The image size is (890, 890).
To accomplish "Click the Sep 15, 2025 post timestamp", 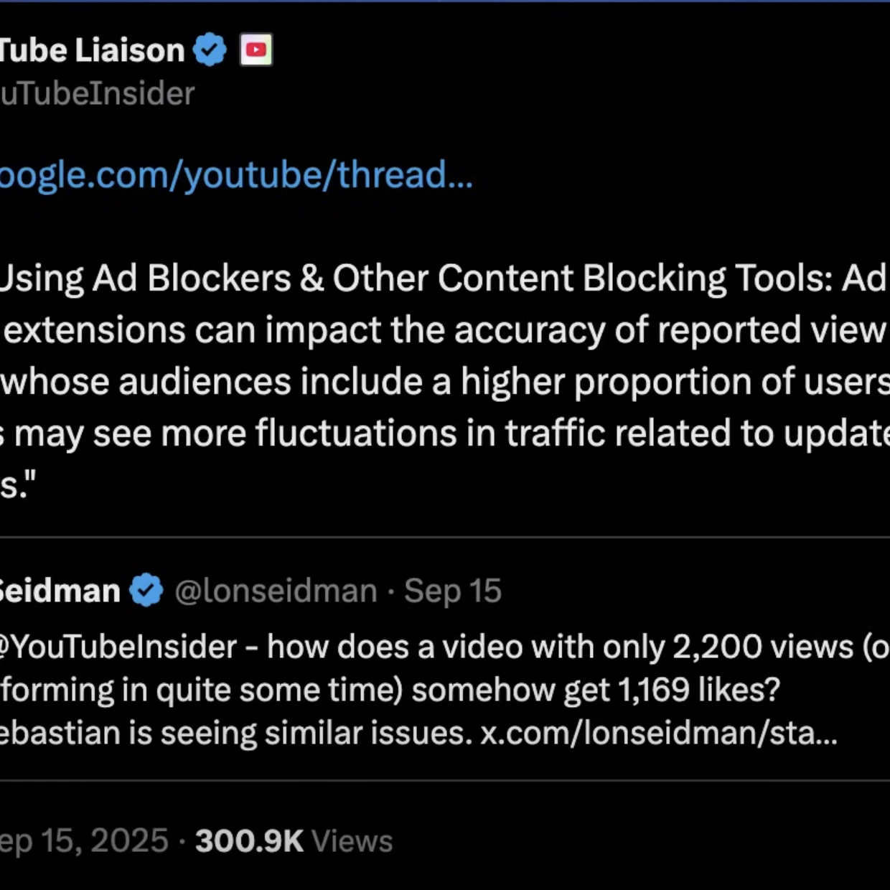I will click(84, 841).
